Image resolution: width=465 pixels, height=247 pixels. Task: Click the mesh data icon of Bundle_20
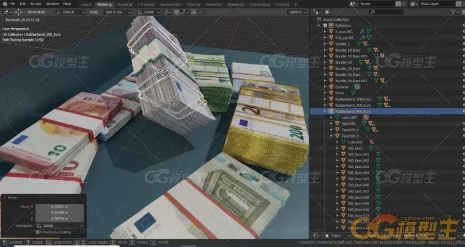(x=361, y=62)
